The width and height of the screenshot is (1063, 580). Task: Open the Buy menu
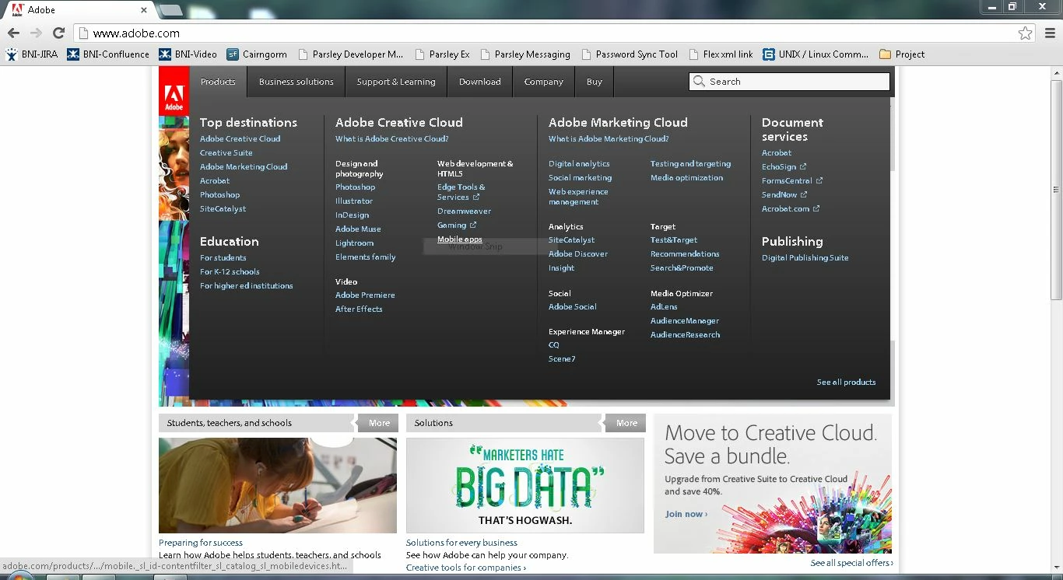pos(595,82)
